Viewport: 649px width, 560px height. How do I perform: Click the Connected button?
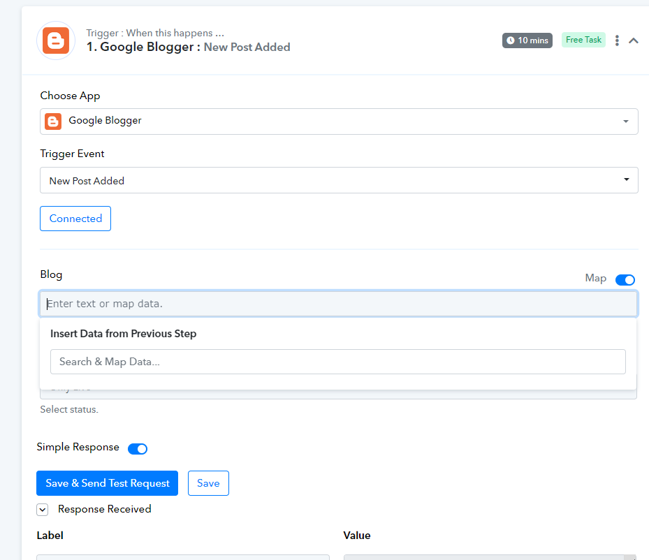pyautogui.click(x=75, y=219)
